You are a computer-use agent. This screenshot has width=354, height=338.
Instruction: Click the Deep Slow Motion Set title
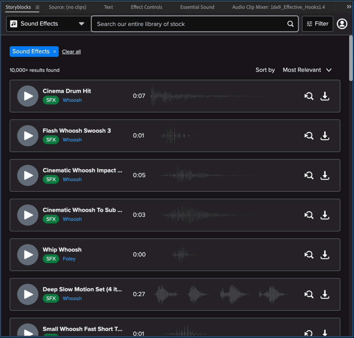point(82,289)
